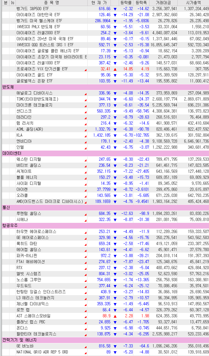Click the 14.85 change rate value

click(x=128, y=69)
